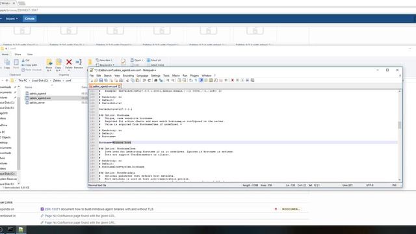Toggle the Show All Characters icon in Notepad++

coord(196,80)
